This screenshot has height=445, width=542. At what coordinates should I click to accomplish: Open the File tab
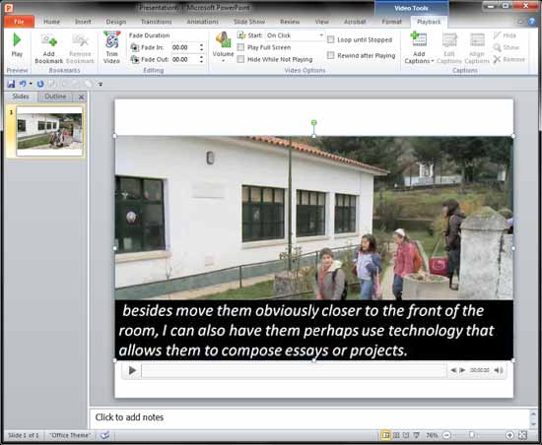click(x=19, y=22)
